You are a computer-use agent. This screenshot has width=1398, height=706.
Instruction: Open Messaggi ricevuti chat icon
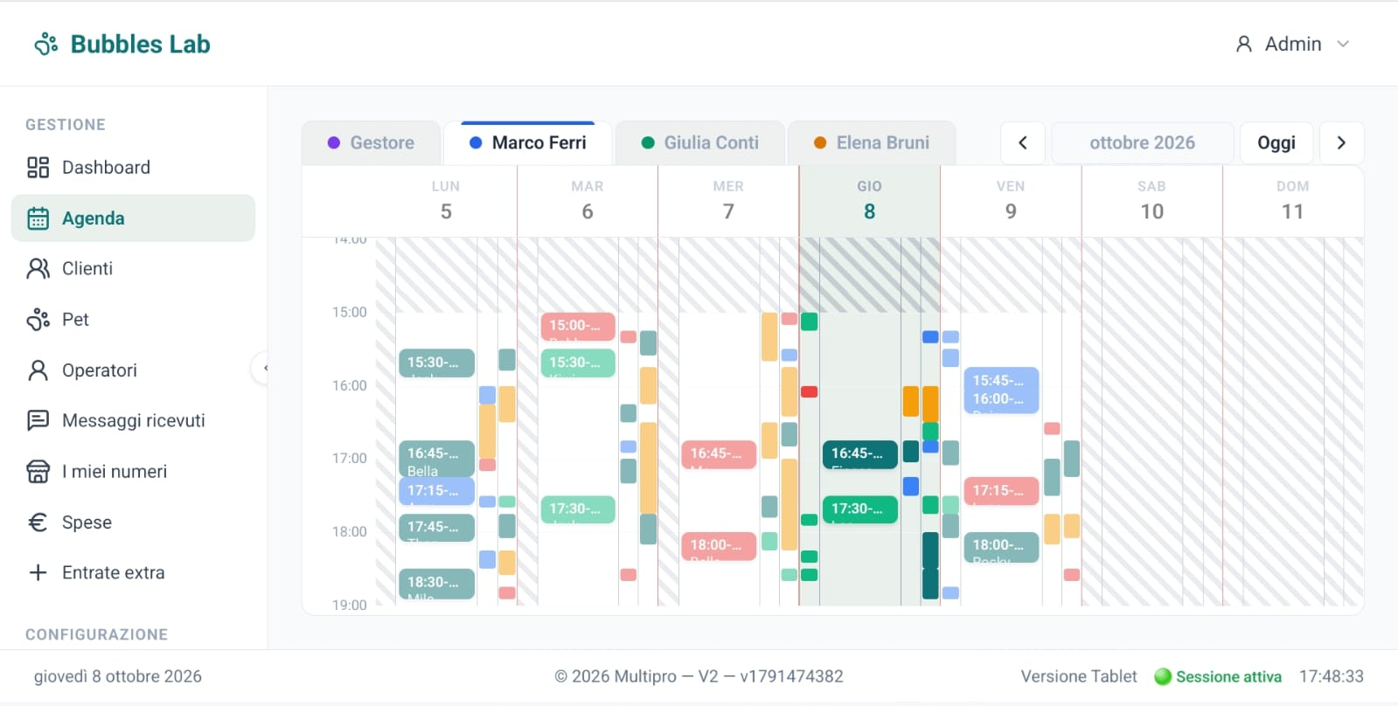point(38,421)
